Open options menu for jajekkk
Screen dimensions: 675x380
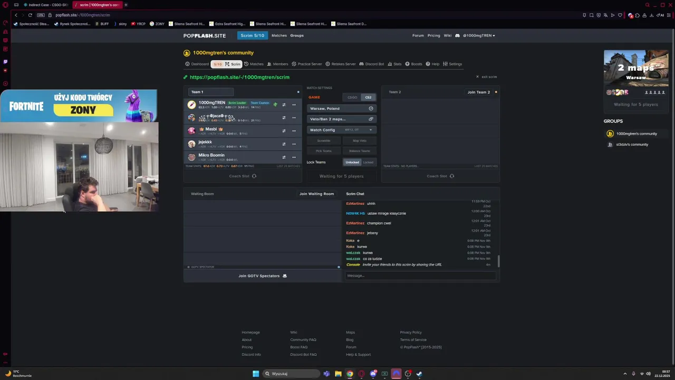pos(294,144)
